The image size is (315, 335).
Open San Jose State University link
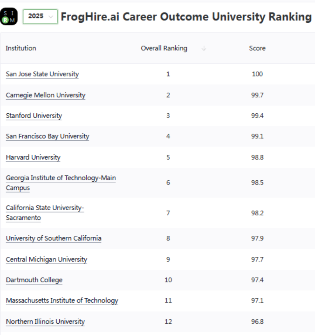[42, 74]
